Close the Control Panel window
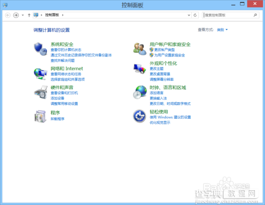Viewport: 265px width, 205px height. pos(255,4)
